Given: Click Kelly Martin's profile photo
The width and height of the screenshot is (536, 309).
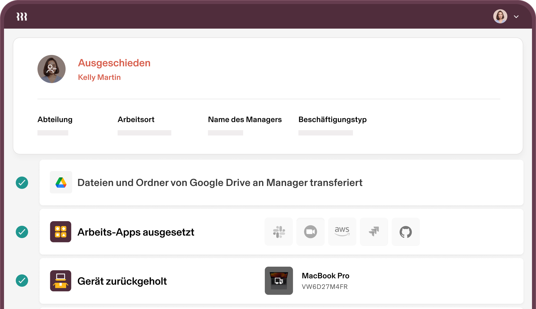Looking at the screenshot, I should [x=52, y=69].
